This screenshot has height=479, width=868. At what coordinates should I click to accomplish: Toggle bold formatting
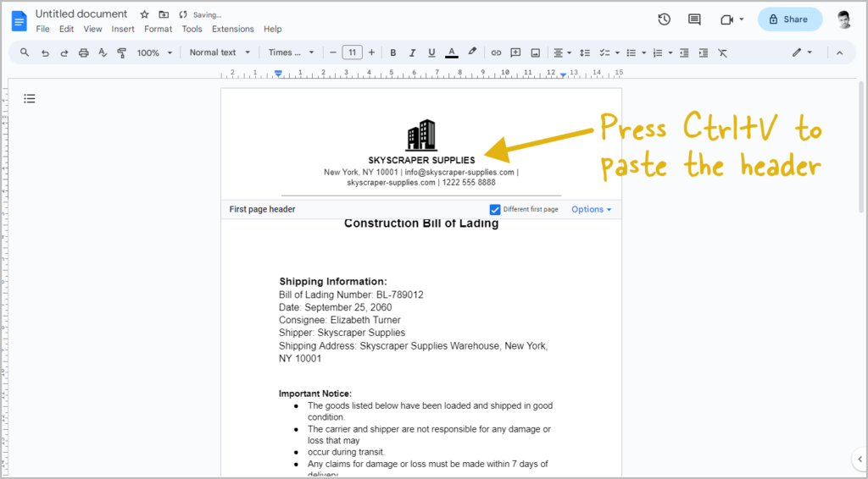pos(393,52)
